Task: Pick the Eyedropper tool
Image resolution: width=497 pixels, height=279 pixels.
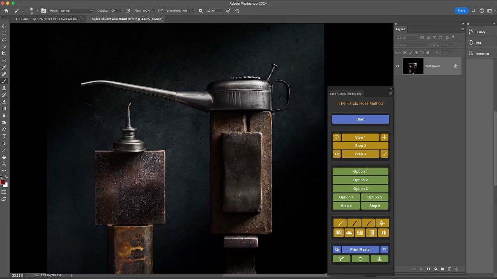Action: (x=4, y=67)
